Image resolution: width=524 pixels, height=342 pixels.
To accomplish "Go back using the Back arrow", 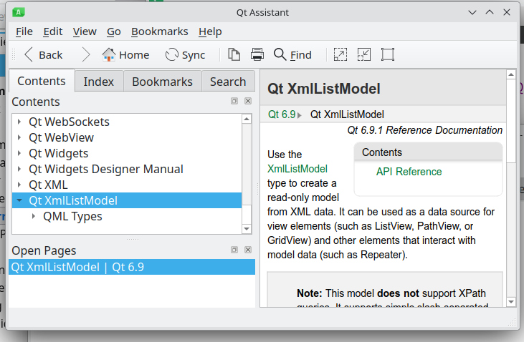I will tap(43, 54).
